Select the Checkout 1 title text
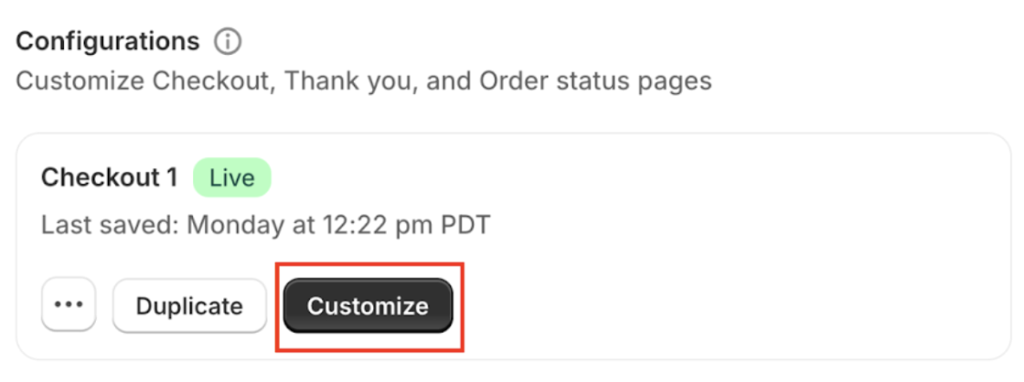1024x382 pixels. click(109, 177)
